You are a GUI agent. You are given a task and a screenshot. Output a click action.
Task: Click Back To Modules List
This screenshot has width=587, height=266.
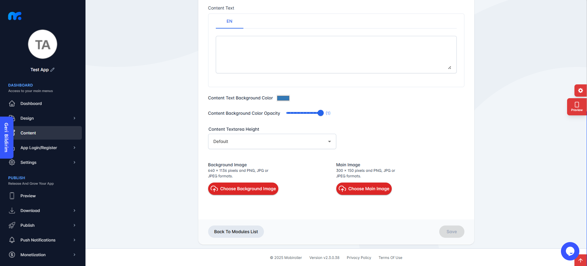[x=236, y=232]
